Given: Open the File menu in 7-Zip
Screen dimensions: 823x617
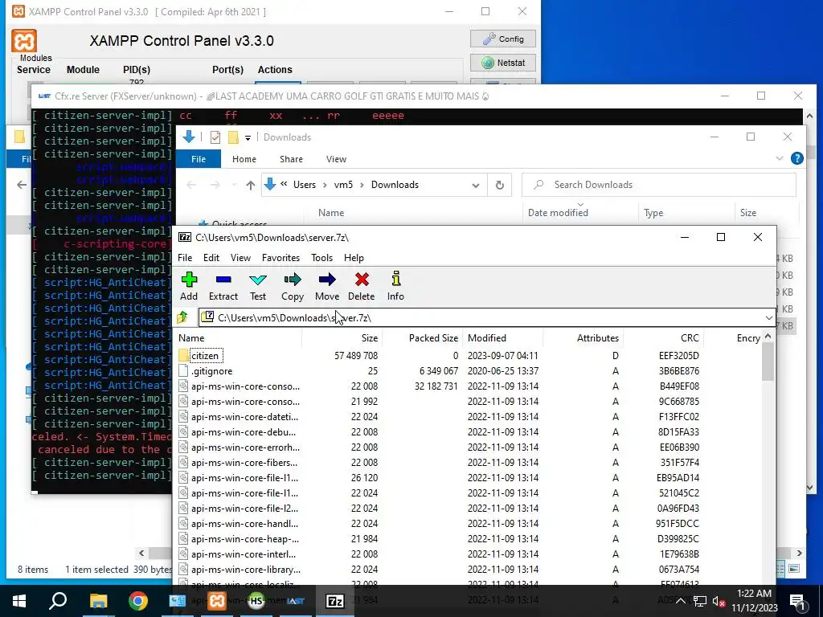Looking at the screenshot, I should pos(185,258).
